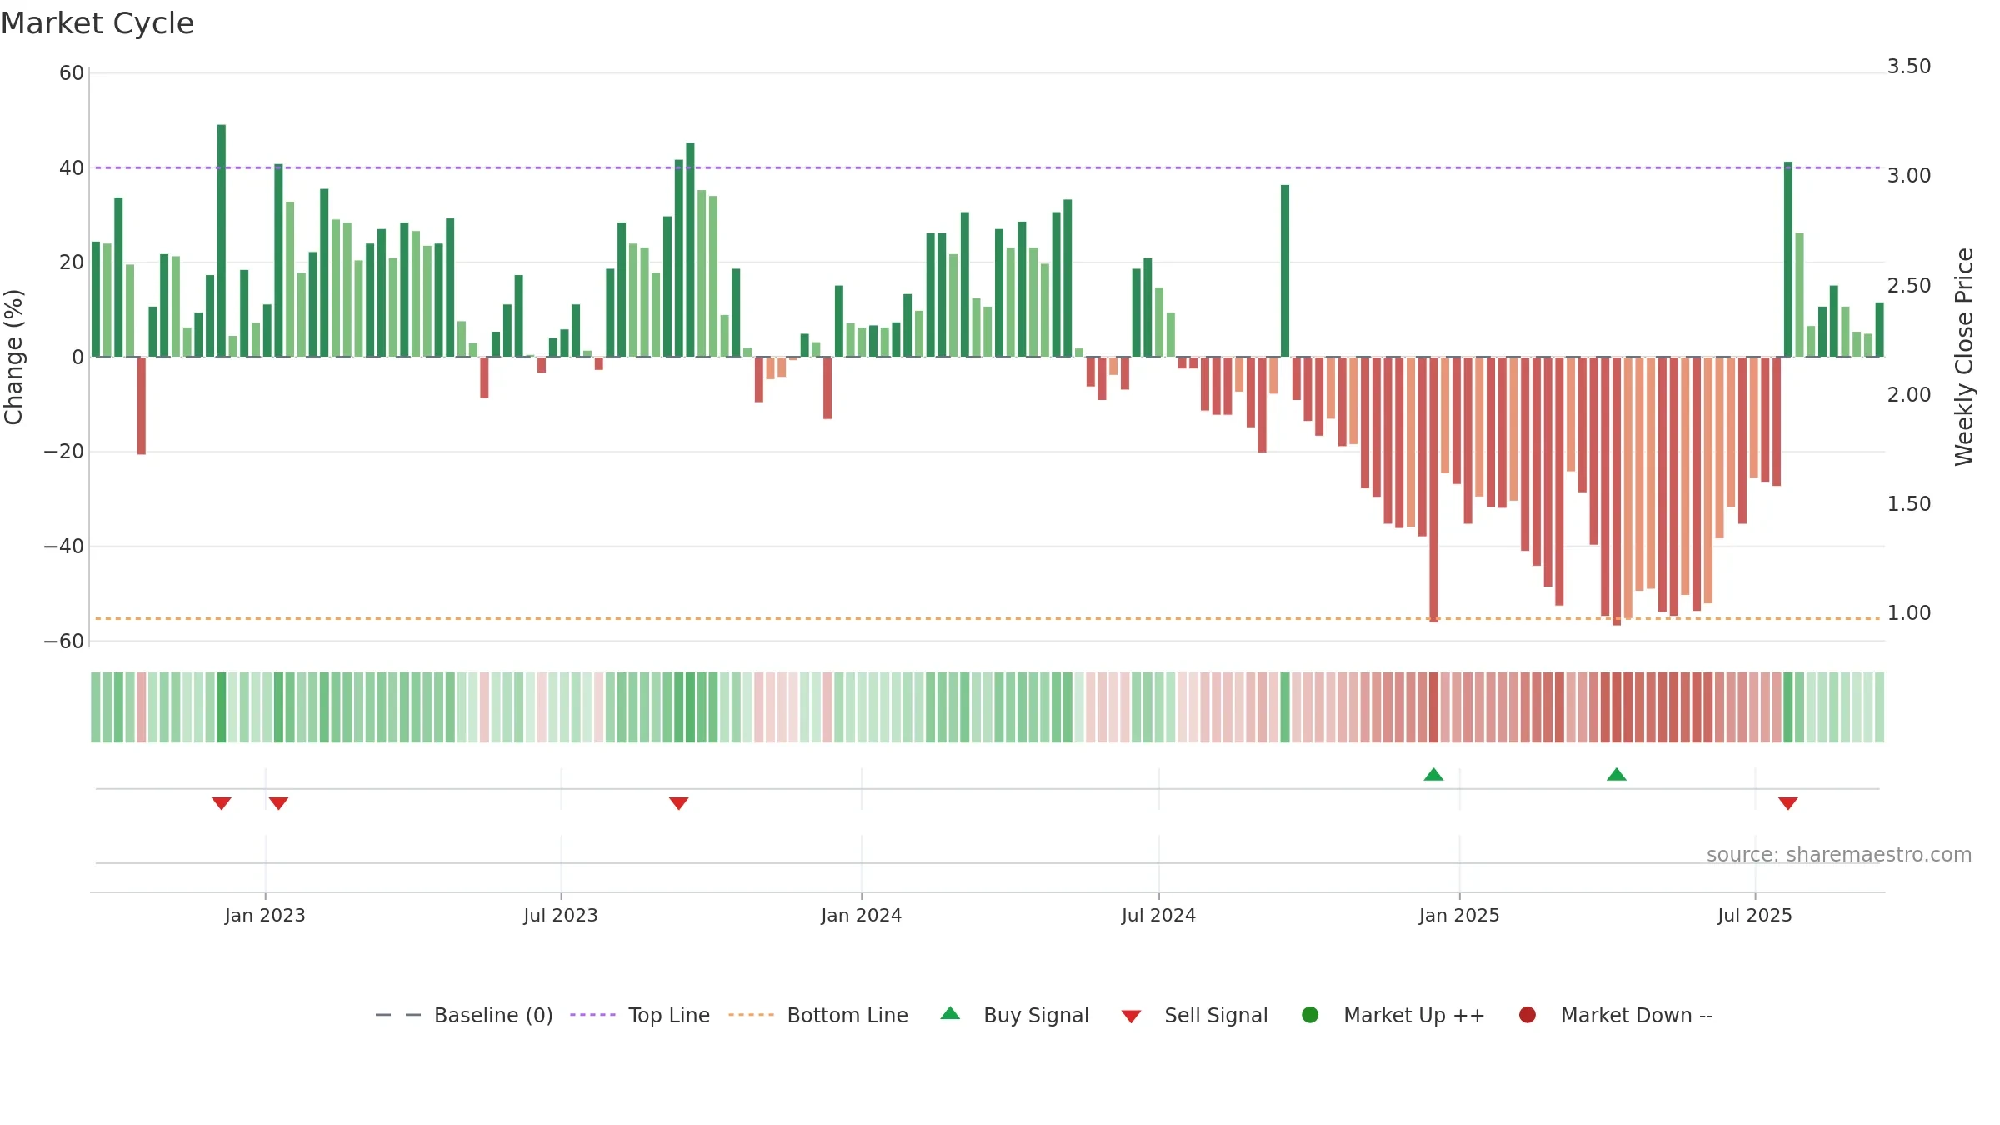This screenshot has height=1125, width=2000.
Task: Toggle the Top Line legend entry
Action: tap(640, 1015)
